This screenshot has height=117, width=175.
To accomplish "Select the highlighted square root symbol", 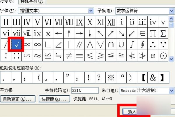I will pos(16,44).
